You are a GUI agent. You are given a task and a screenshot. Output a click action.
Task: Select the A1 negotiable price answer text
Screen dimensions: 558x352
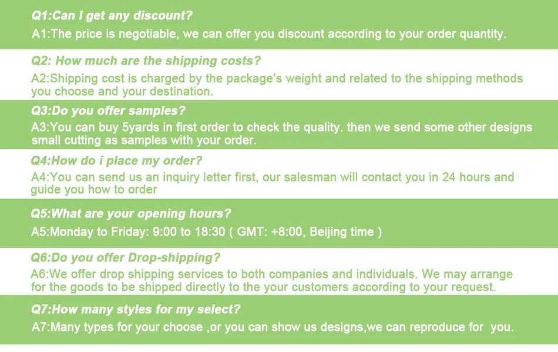pos(268,34)
